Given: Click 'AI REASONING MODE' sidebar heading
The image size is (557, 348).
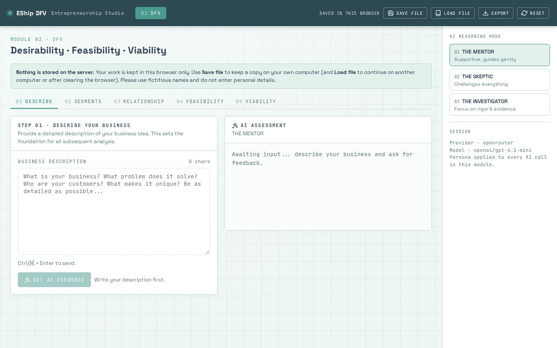Looking at the screenshot, I should coord(475,37).
